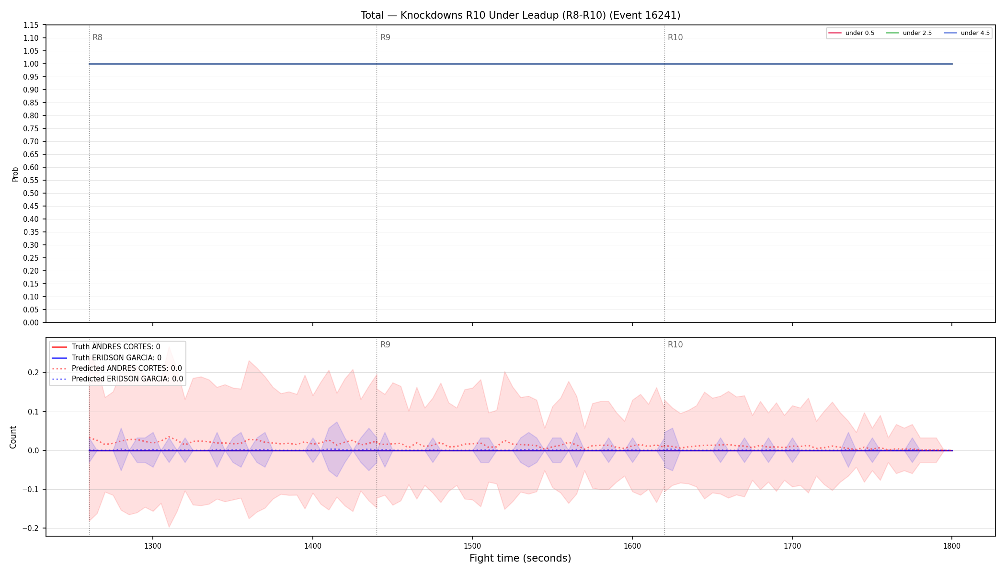The width and height of the screenshot is (1006, 575).
Task: Click the 1.15 tick on Prob axis
Action: pos(31,25)
